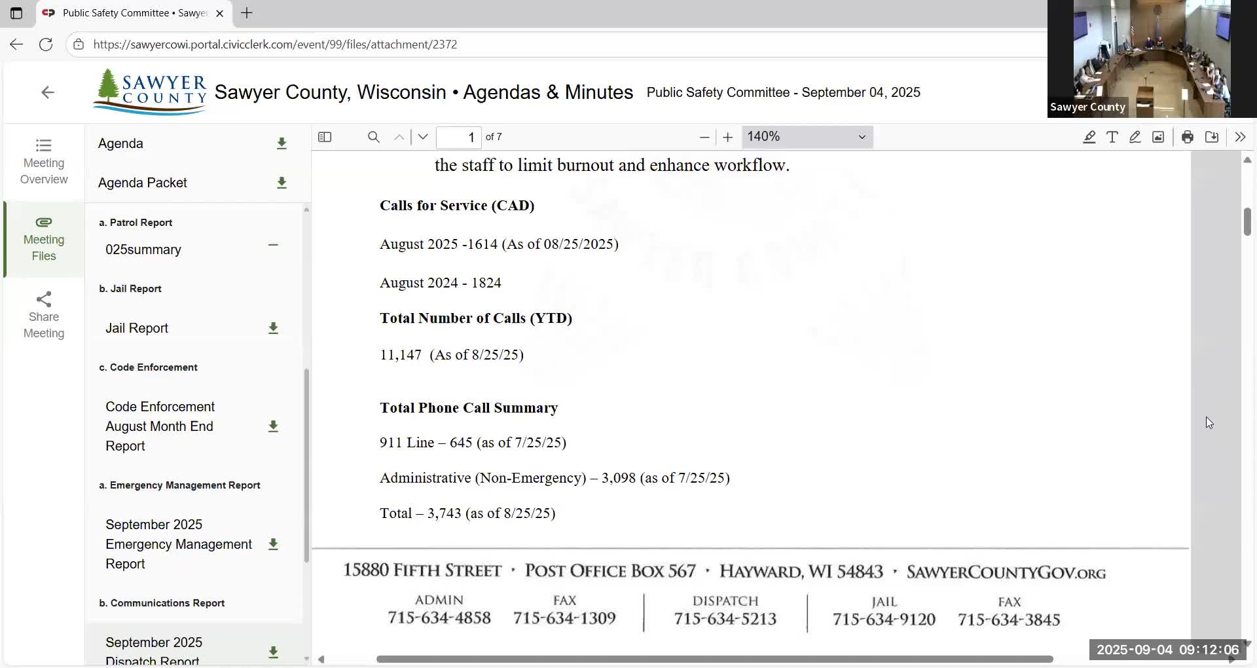Image resolution: width=1257 pixels, height=668 pixels.
Task: Zoom in on the PDF
Action: (727, 137)
